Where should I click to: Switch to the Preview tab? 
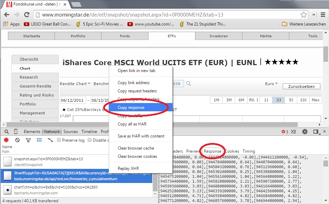[x=193, y=151]
